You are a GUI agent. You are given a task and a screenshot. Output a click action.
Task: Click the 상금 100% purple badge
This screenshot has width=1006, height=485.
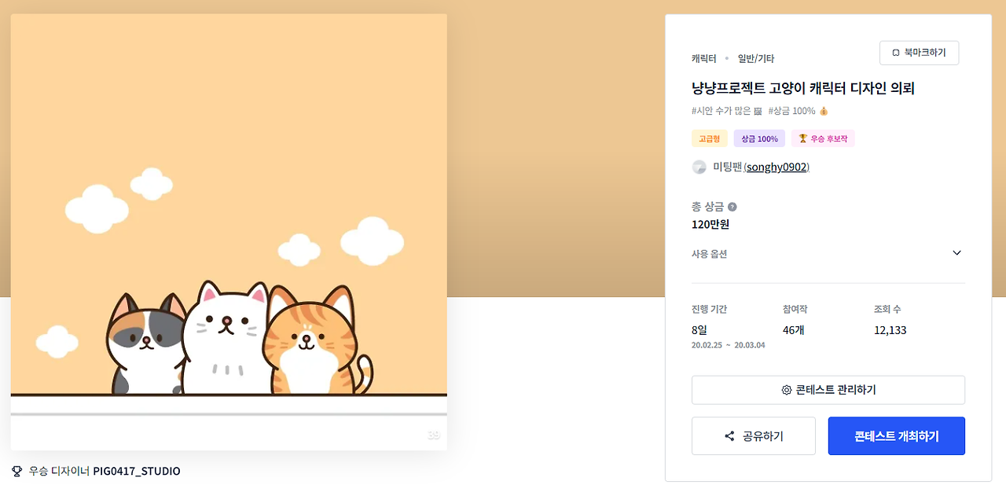(759, 138)
